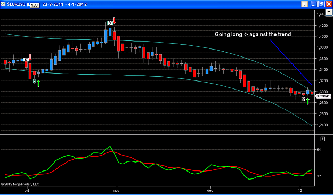Click the 64 level label on indicator axis

[319, 150]
